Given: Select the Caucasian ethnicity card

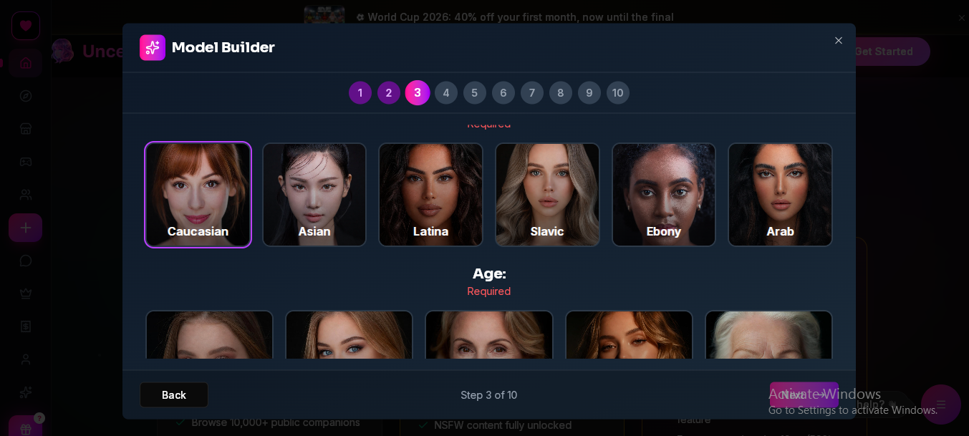Looking at the screenshot, I should coord(198,195).
